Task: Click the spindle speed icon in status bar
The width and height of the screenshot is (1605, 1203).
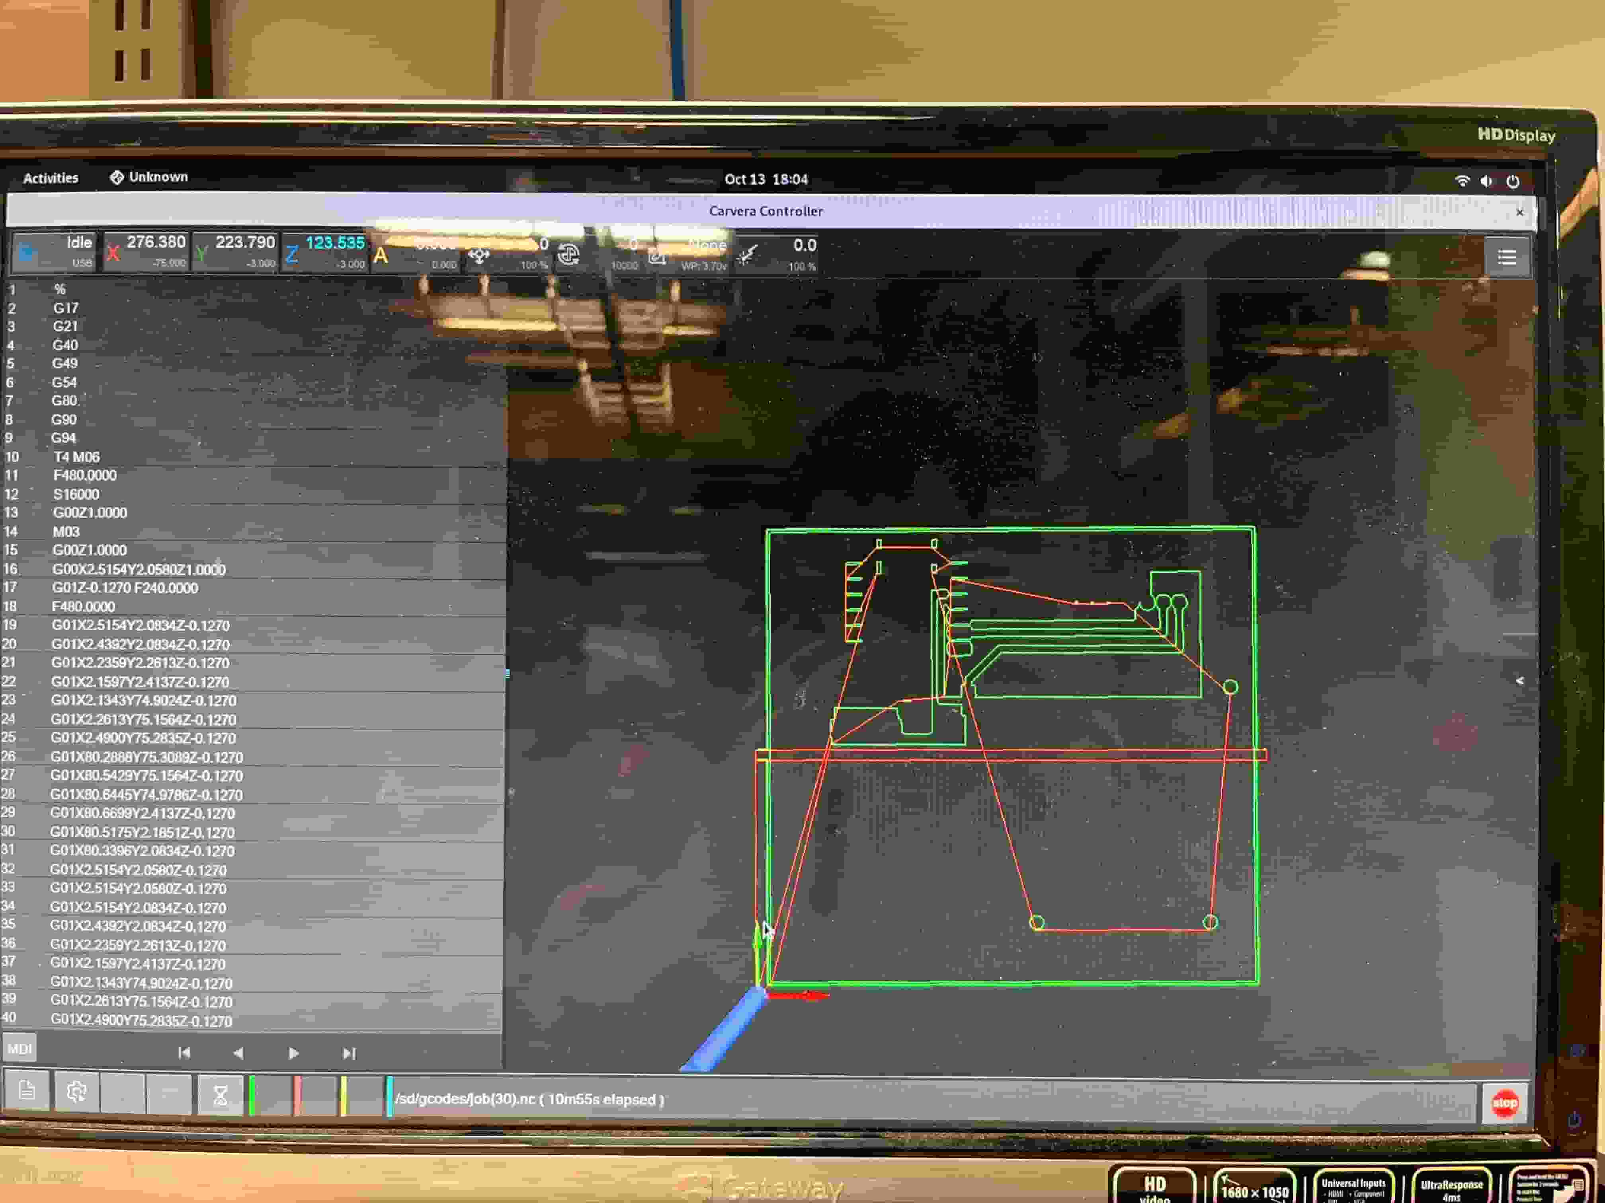Action: (x=569, y=255)
